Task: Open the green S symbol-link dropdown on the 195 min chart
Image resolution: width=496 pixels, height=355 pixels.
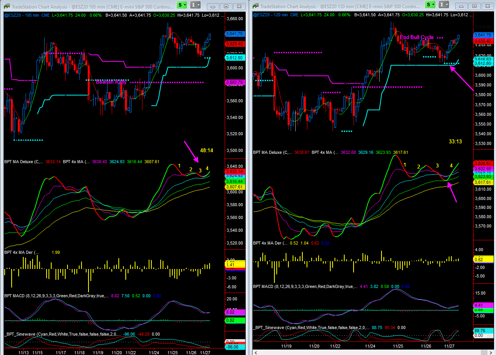Action: click(x=182, y=5)
